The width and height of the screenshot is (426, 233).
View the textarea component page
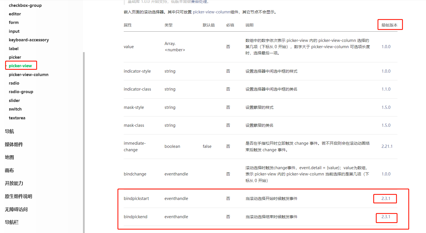click(17, 118)
